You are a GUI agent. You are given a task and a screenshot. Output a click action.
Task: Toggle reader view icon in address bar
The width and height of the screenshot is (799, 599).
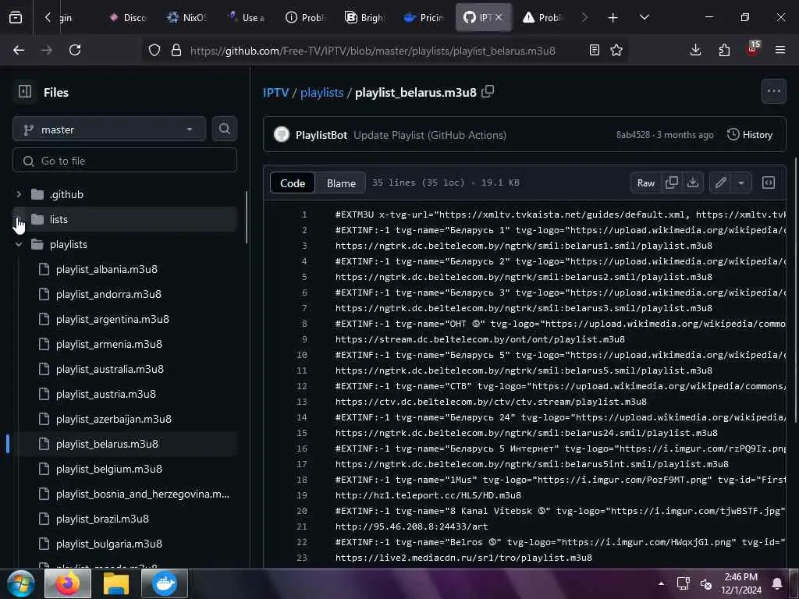click(x=594, y=50)
